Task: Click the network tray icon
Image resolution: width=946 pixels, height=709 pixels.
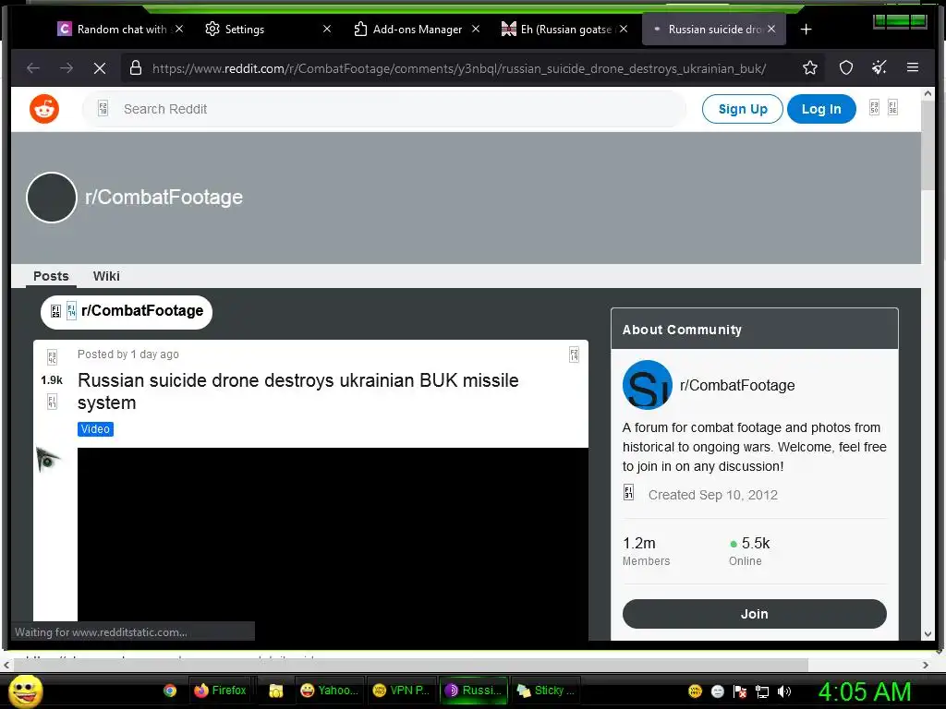Action: pos(762,691)
